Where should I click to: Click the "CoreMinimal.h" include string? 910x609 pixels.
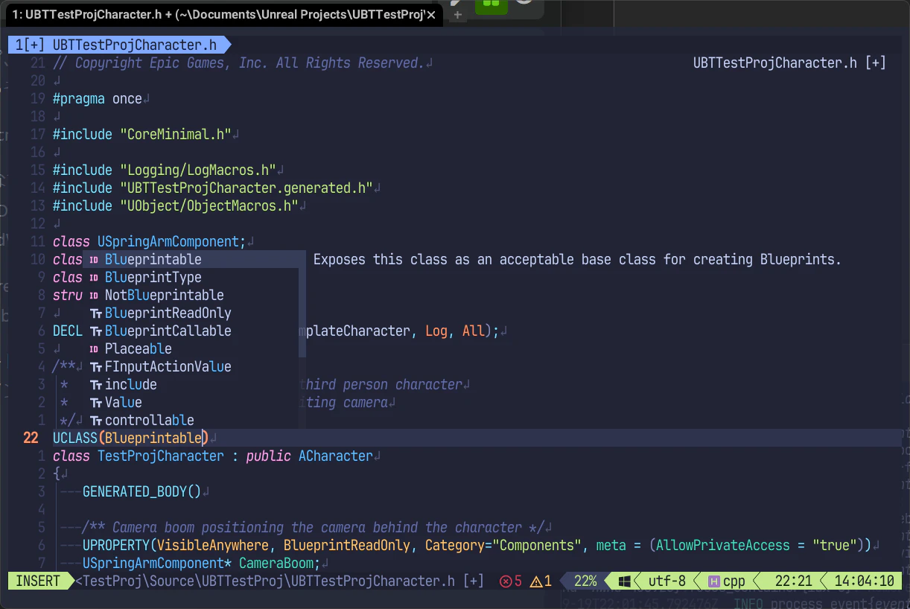176,134
